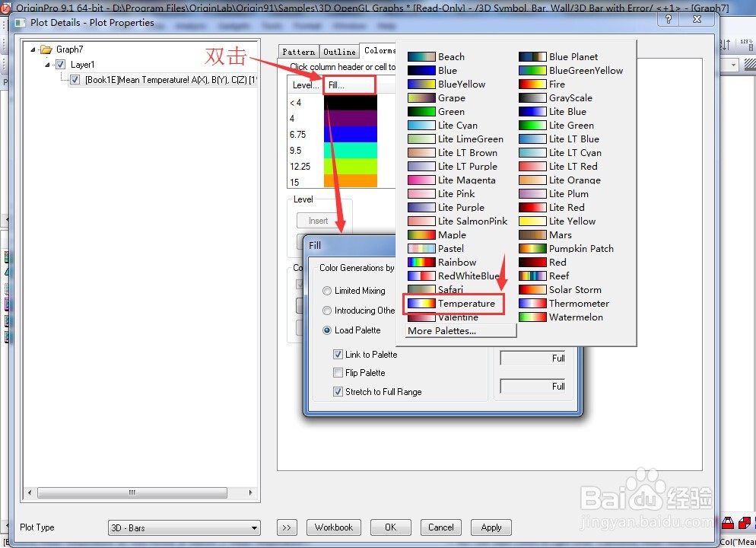Click the orange fill cell for level 15
Viewport: 756px width, 548px height.
[351, 181]
